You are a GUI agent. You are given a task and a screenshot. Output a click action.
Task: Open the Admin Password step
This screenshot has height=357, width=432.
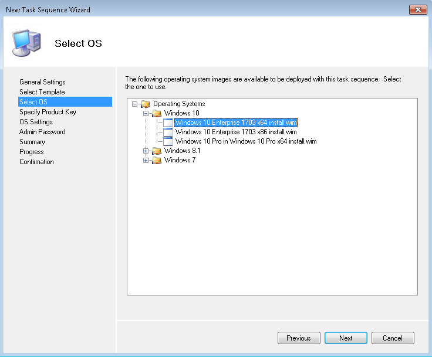pyautogui.click(x=42, y=132)
